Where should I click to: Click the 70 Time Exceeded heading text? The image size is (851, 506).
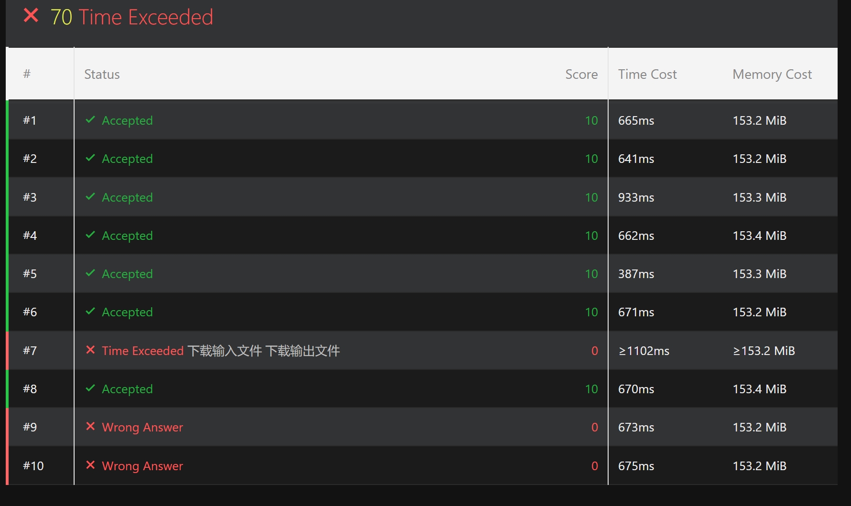(x=131, y=17)
